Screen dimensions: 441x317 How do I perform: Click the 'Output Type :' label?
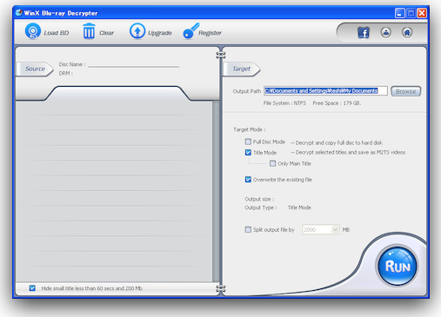(260, 208)
